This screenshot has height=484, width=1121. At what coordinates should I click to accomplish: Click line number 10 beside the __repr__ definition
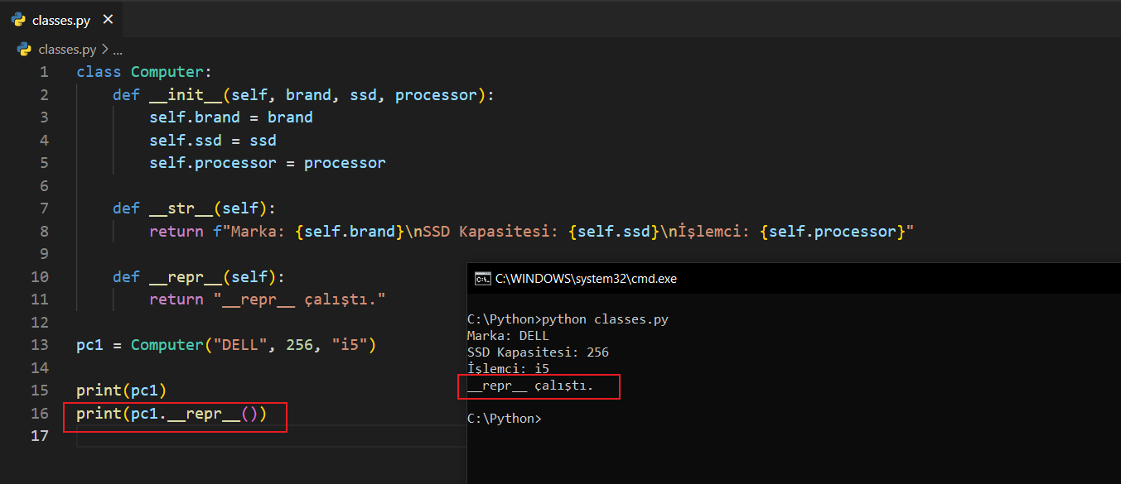pos(40,276)
